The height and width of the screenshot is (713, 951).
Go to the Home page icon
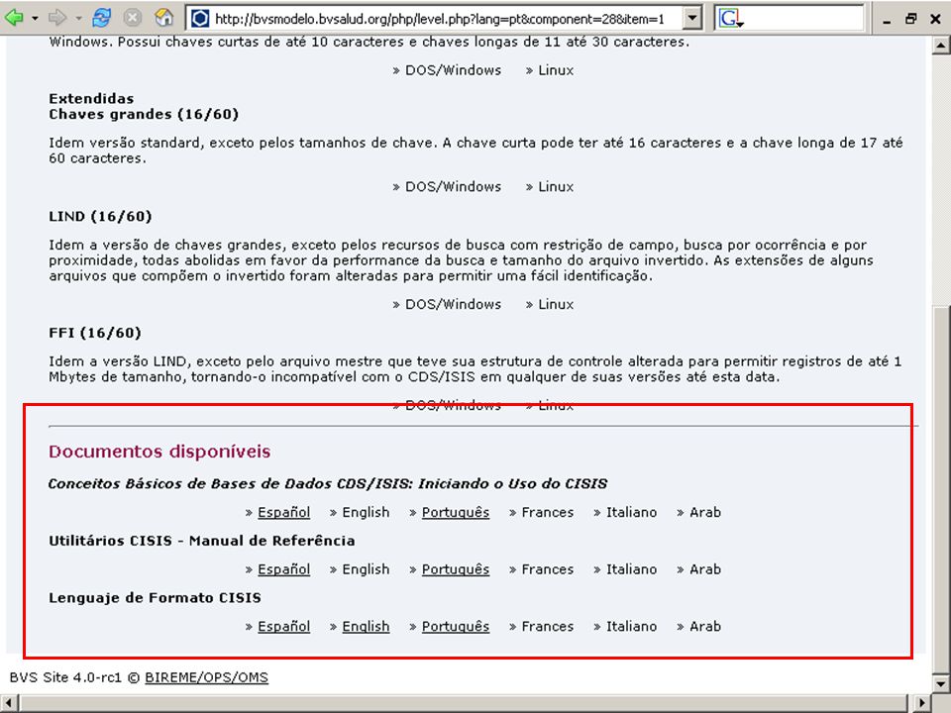[x=163, y=18]
